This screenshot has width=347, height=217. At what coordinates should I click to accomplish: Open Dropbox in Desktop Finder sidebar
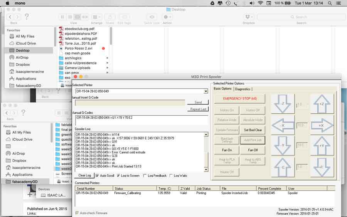tap(23, 65)
